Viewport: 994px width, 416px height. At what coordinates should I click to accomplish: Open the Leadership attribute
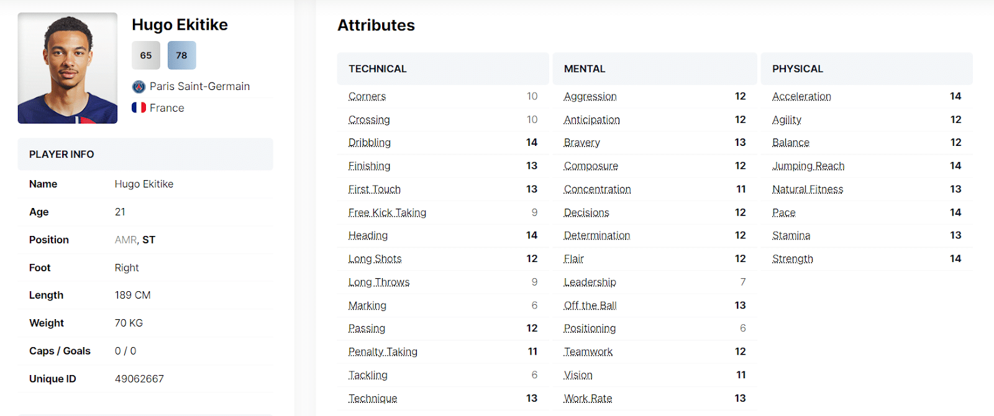pyautogui.click(x=589, y=282)
